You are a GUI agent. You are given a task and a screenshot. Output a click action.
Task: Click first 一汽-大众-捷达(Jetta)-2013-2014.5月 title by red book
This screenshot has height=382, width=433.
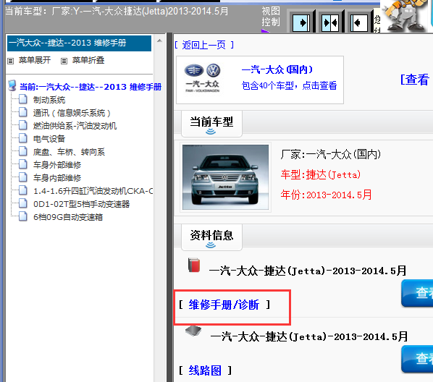tap(308, 271)
